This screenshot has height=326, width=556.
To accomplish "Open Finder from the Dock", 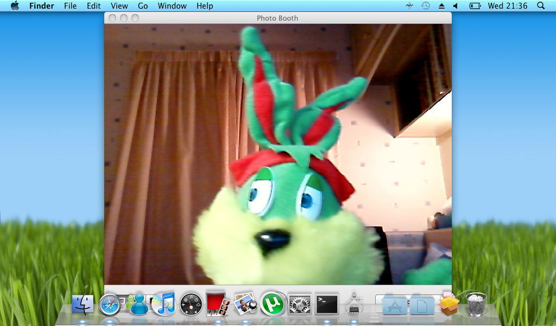I will [x=83, y=304].
